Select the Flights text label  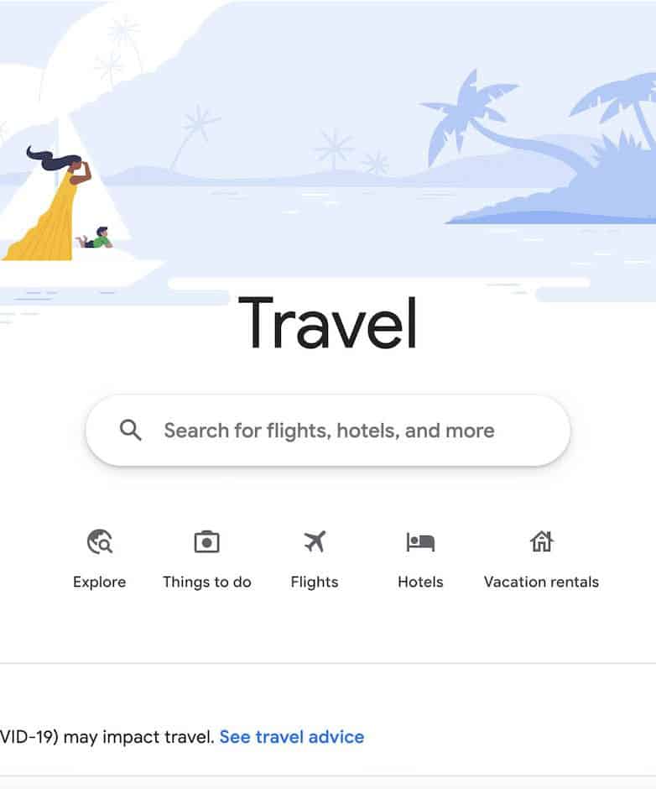(x=315, y=583)
